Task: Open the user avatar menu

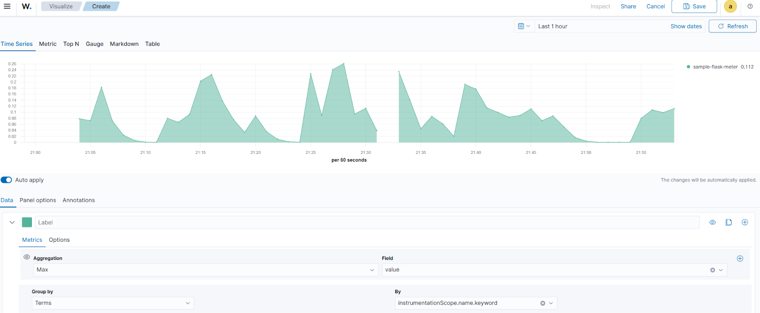Action: 730,6
